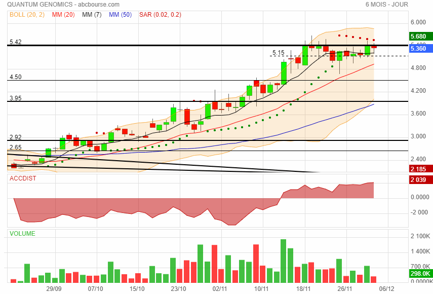Click the 4.50 support level label
Screen dimensions: 433x294
tap(16, 77)
